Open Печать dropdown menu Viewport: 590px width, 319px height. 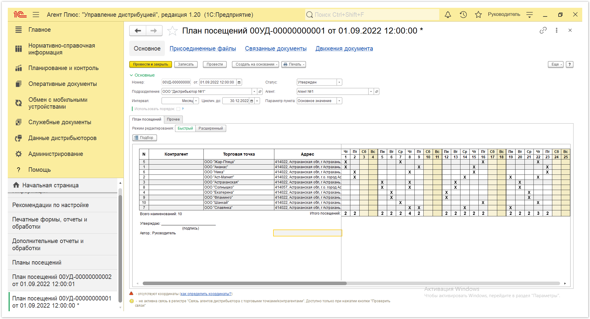[294, 64]
